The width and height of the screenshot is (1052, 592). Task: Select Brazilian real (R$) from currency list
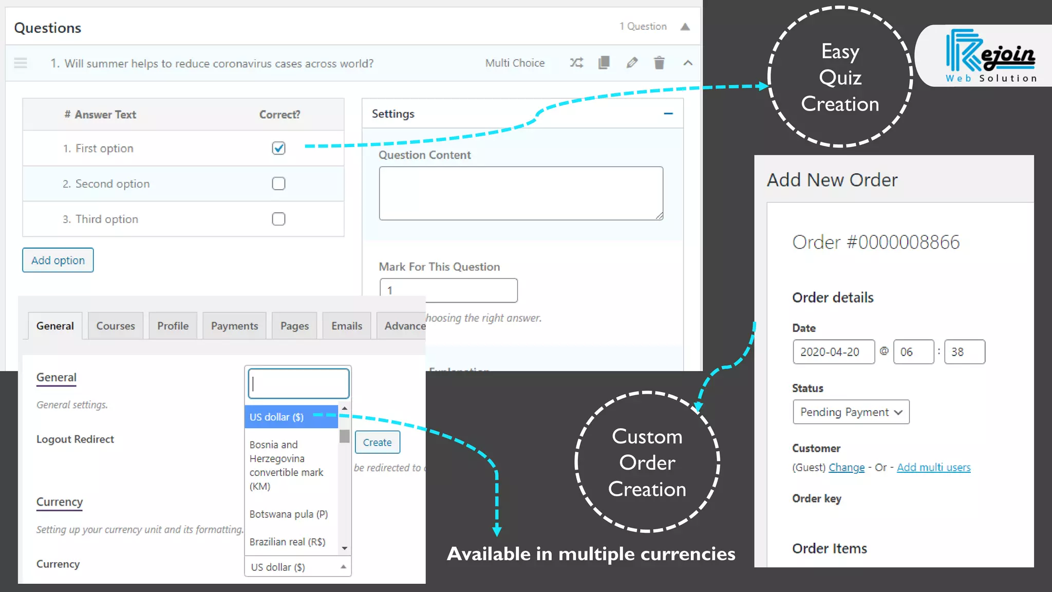pos(287,542)
